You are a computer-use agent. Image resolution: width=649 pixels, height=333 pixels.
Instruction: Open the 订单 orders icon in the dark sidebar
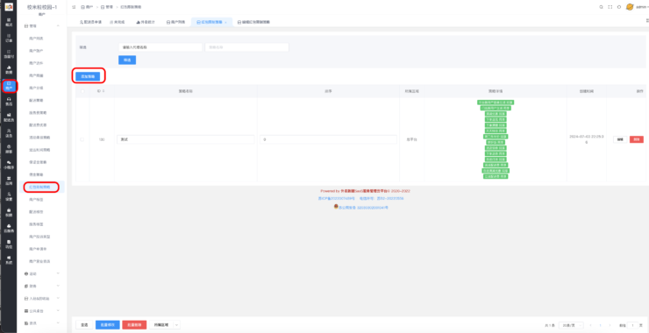[9, 38]
